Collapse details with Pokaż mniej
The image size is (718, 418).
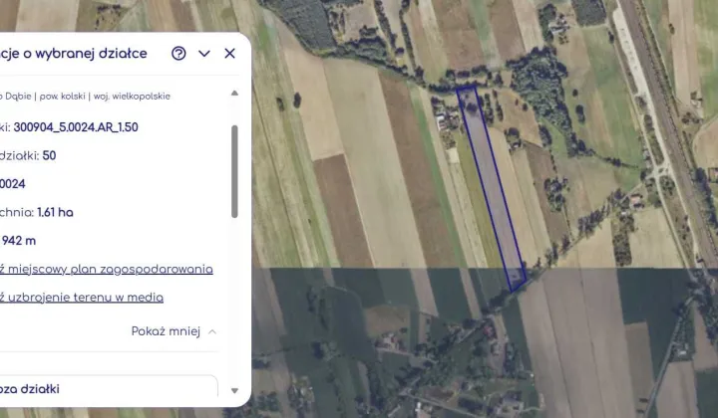point(174,331)
